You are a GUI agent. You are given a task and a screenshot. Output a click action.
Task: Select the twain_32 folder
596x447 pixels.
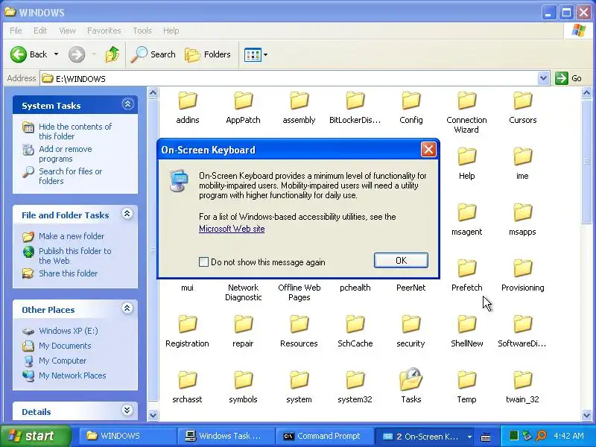(523, 387)
